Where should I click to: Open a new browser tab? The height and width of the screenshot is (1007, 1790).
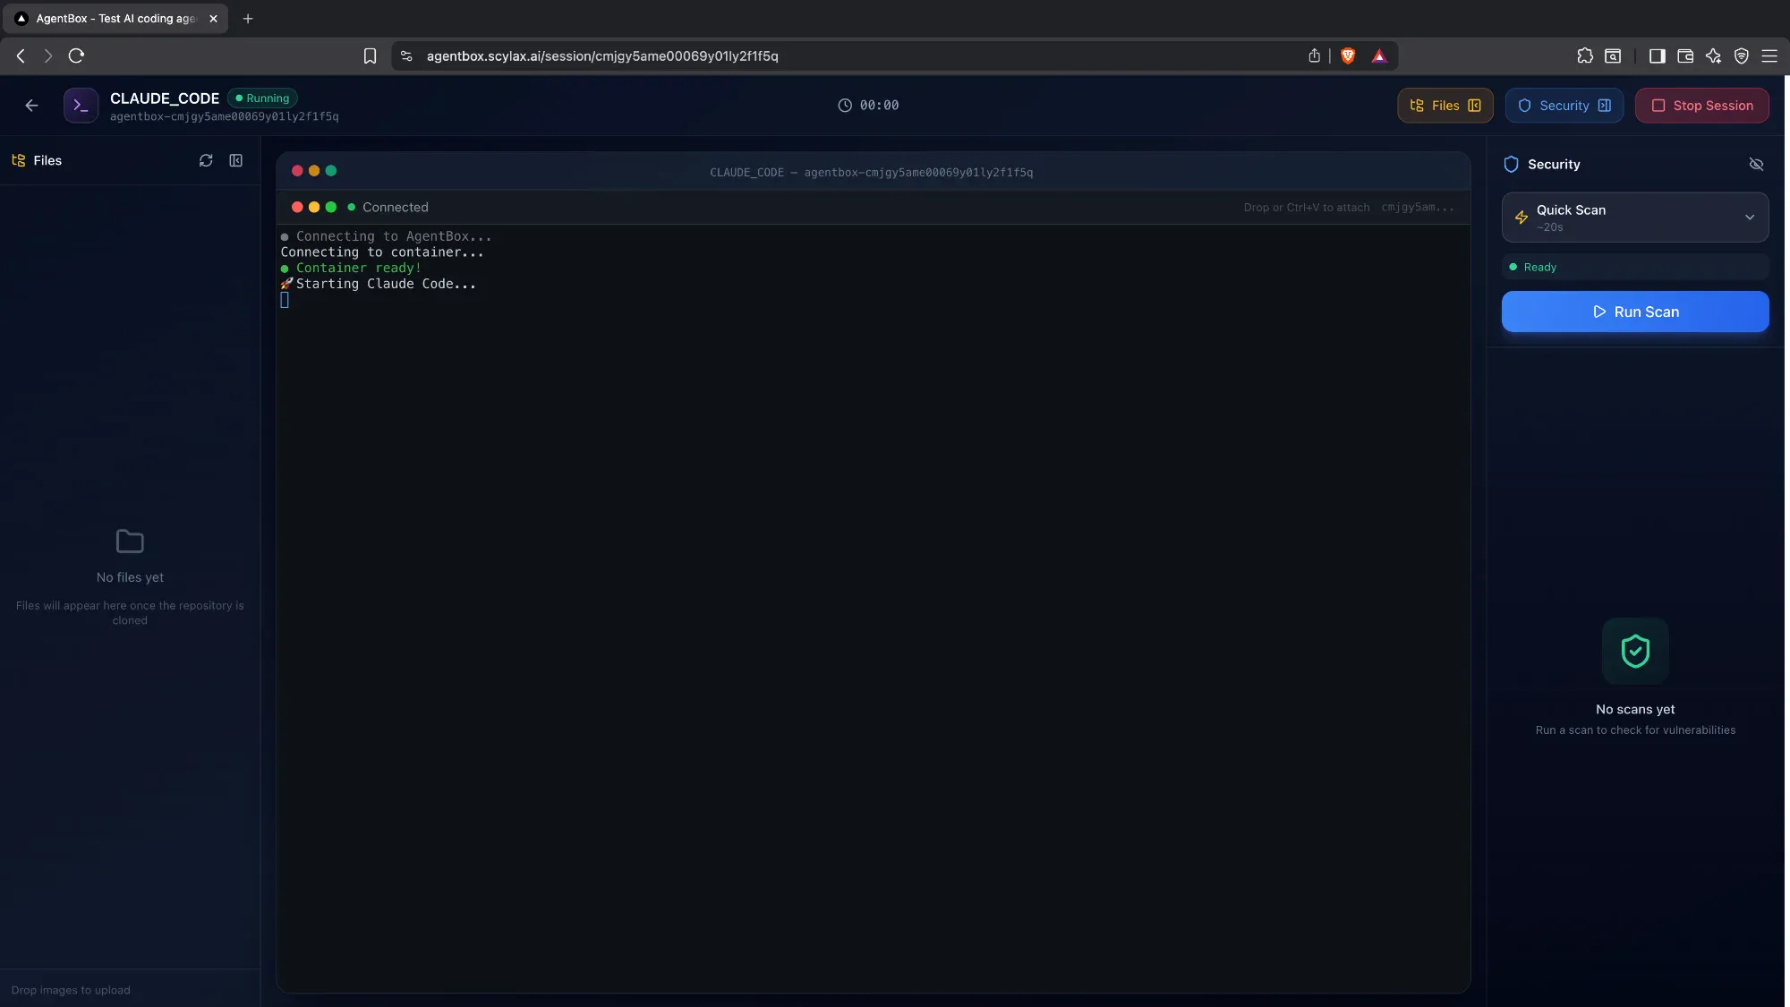[x=248, y=18]
